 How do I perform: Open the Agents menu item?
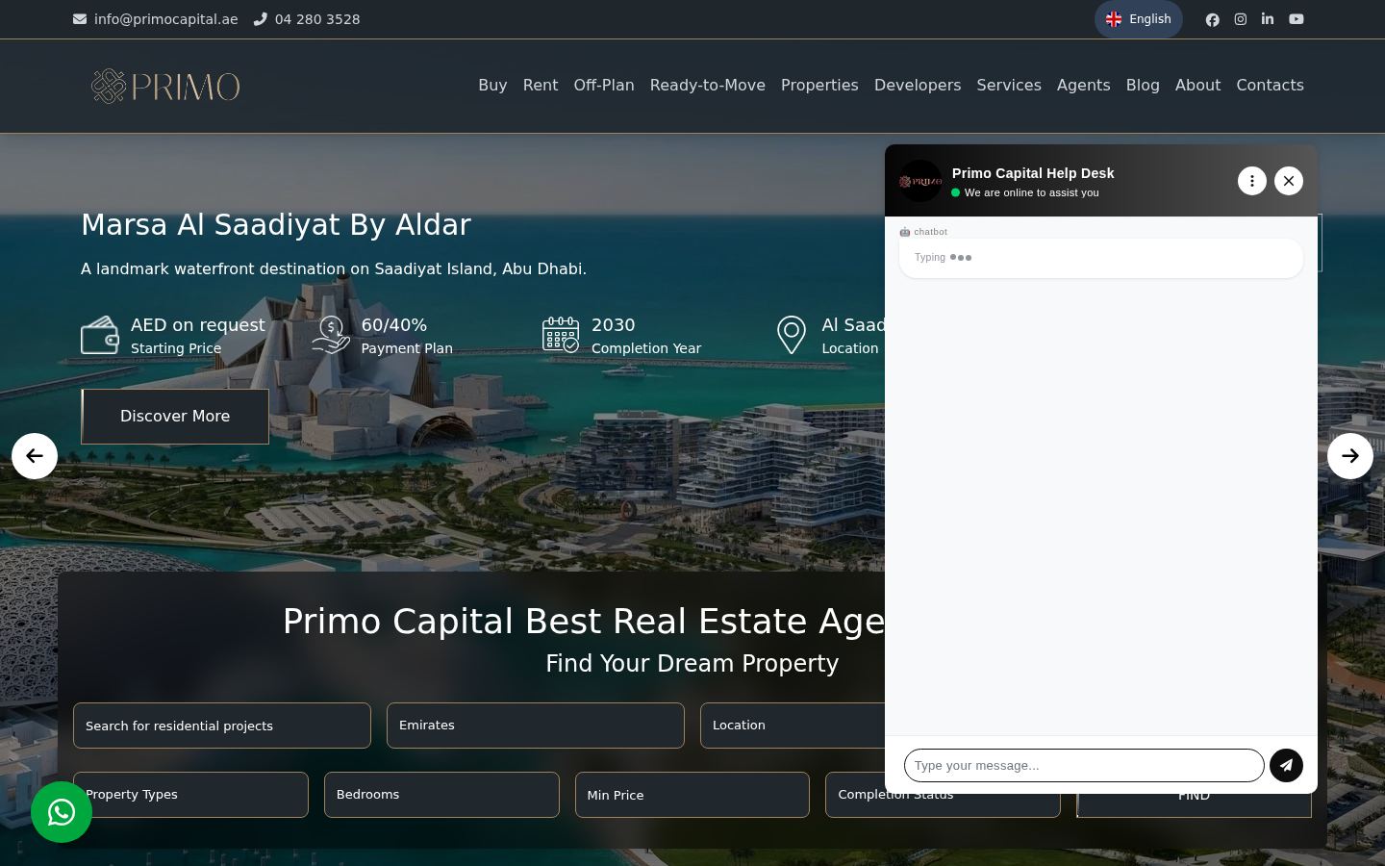[x=1083, y=86]
